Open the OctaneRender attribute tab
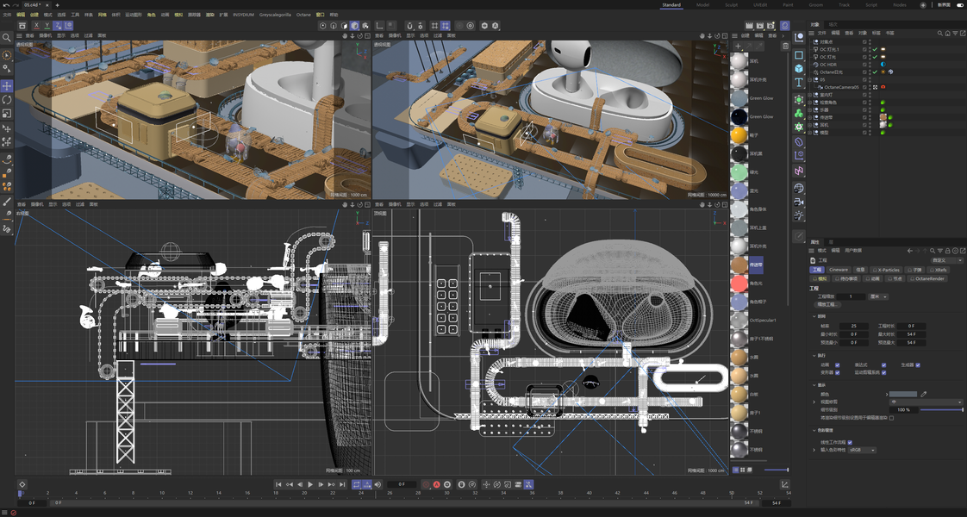 coord(929,278)
